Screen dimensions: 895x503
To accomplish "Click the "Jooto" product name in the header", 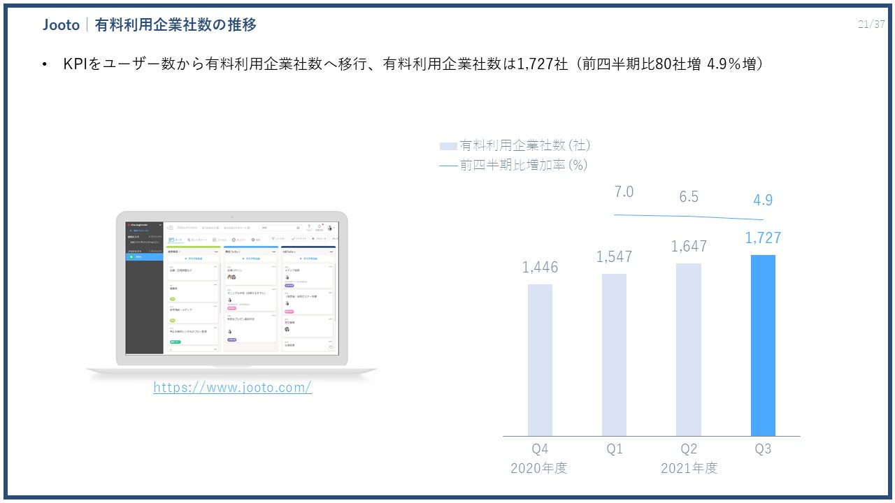I will pyautogui.click(x=61, y=25).
